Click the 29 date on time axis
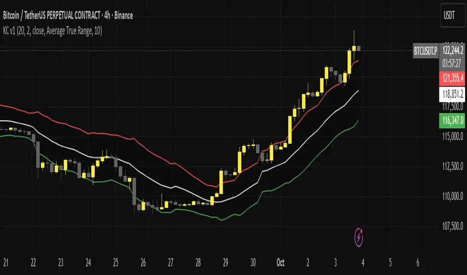This screenshot has height=275, width=467. (x=225, y=262)
